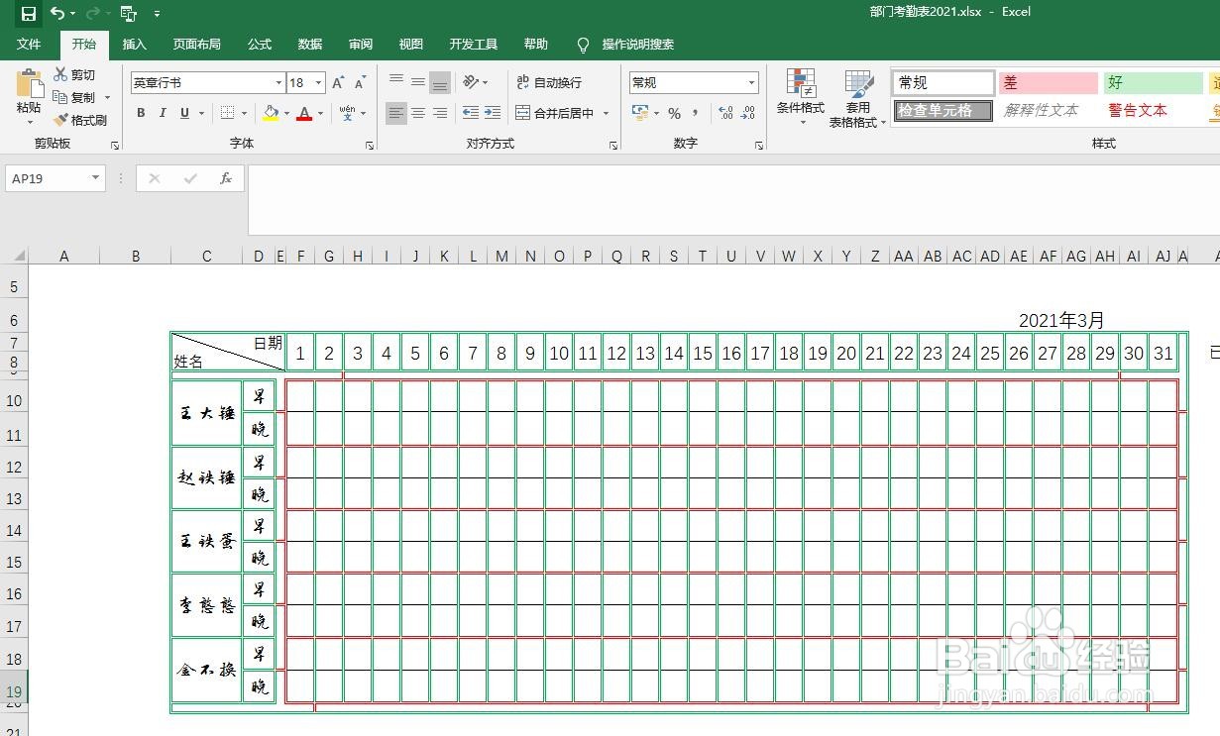Click the Save icon in quick access toolbar

[28, 13]
